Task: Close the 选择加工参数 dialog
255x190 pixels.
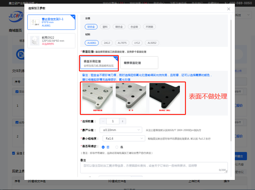Action: pyautogui.click(x=228, y=9)
